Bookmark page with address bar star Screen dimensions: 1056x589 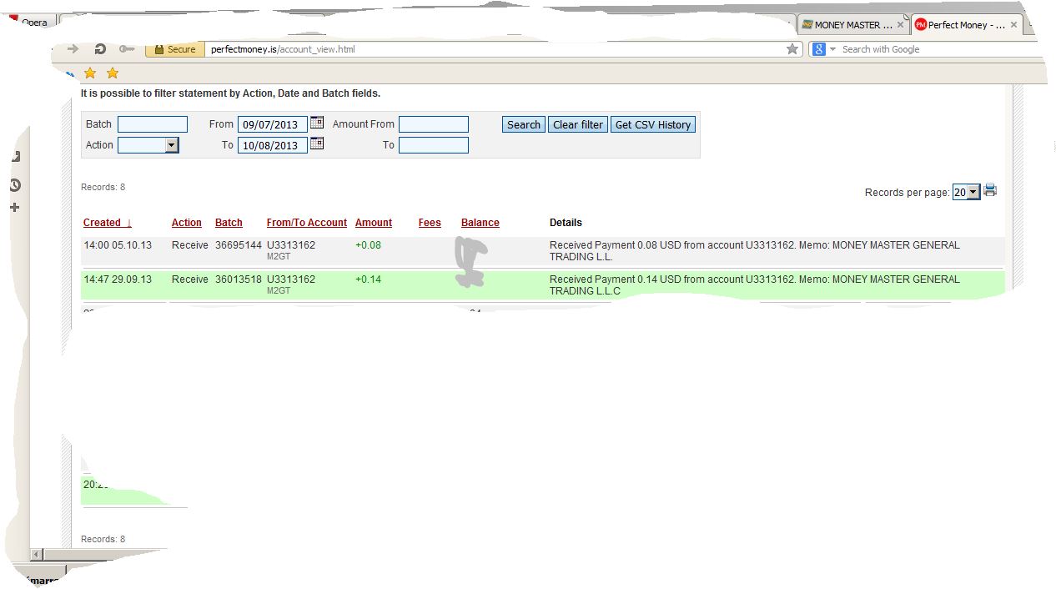click(x=792, y=49)
